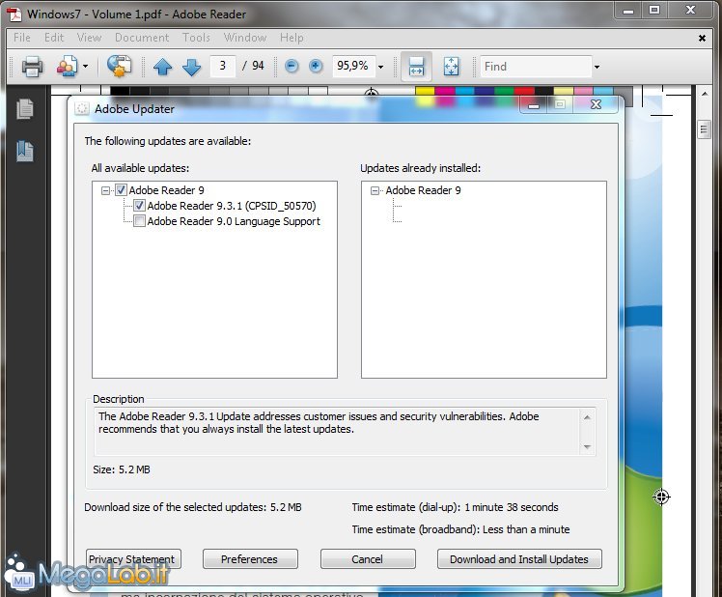Collapse Adobe Reader 9 in installed updates

[x=375, y=190]
